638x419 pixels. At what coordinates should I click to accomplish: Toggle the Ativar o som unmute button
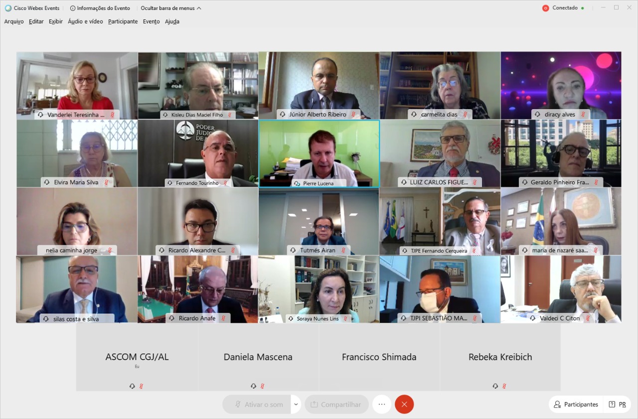pyautogui.click(x=257, y=405)
